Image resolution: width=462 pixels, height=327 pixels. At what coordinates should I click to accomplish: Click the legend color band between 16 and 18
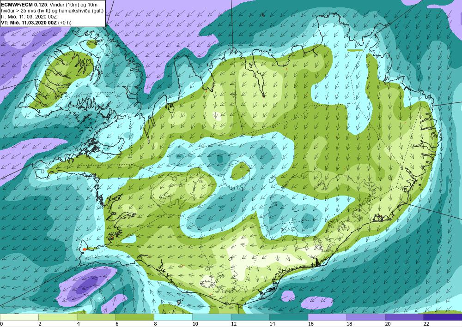tap(327, 317)
